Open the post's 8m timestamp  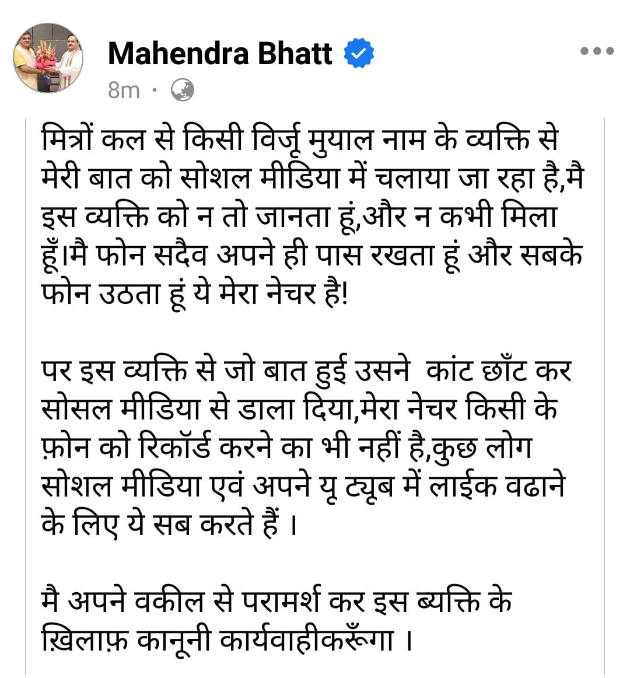click(124, 90)
